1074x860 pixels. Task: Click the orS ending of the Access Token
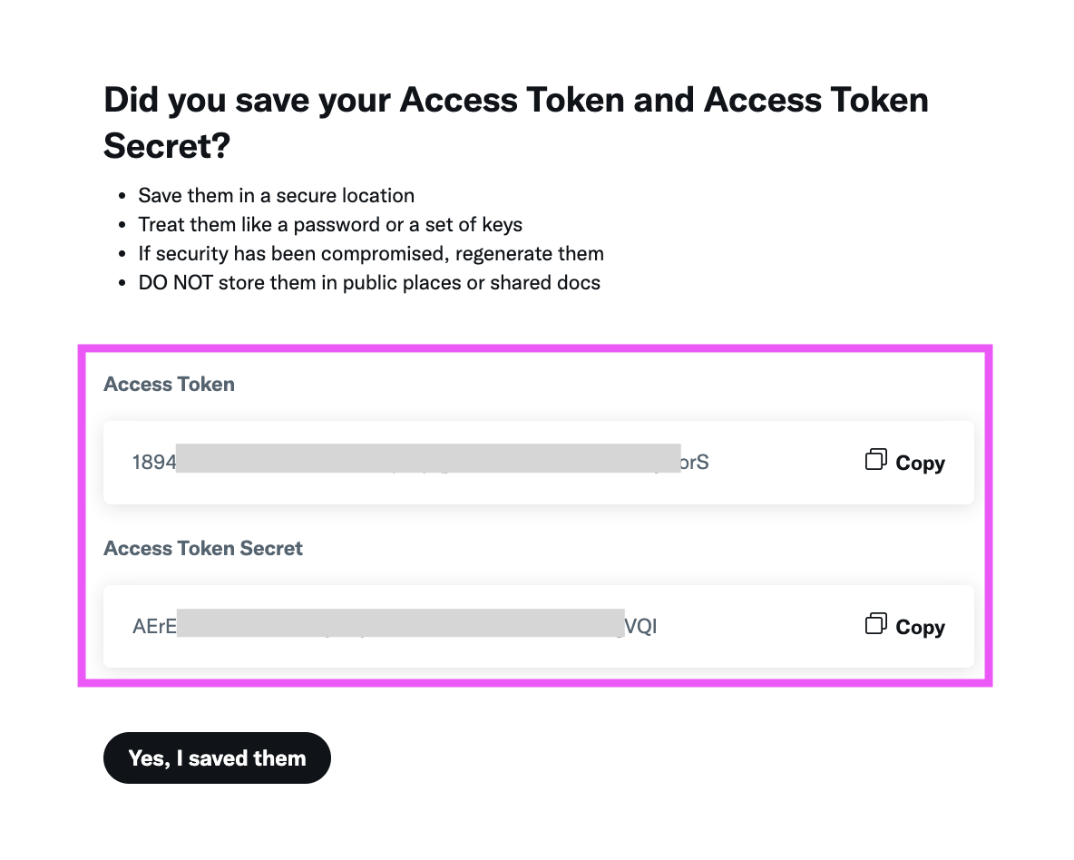(695, 463)
